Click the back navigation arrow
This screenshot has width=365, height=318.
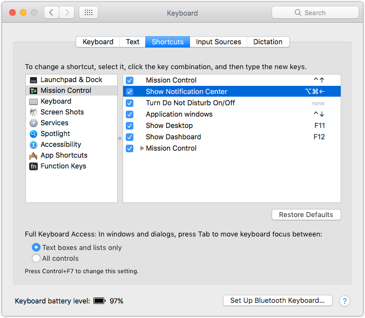(x=51, y=12)
